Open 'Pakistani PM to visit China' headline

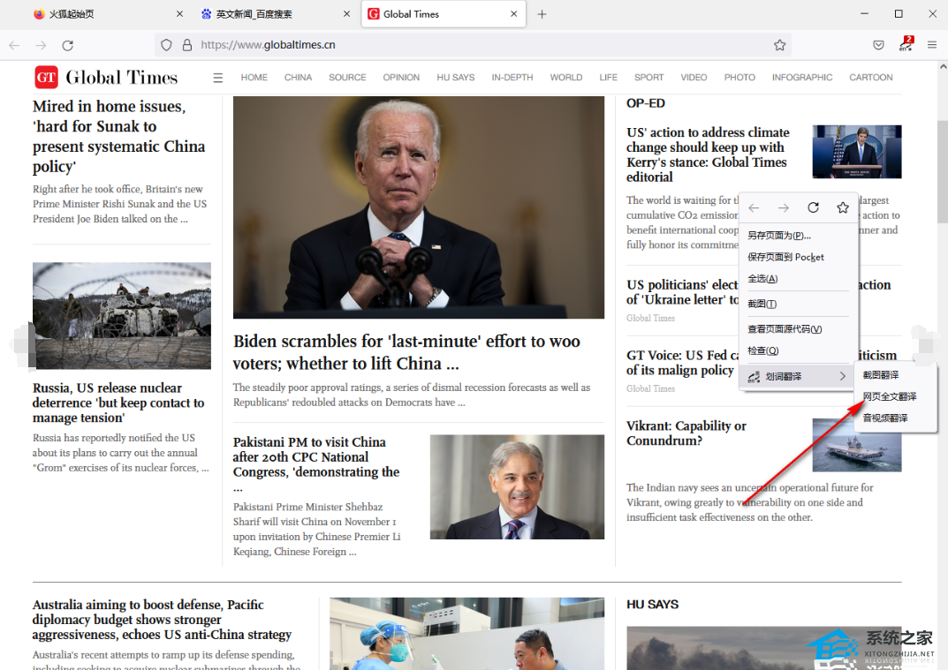coord(316,464)
